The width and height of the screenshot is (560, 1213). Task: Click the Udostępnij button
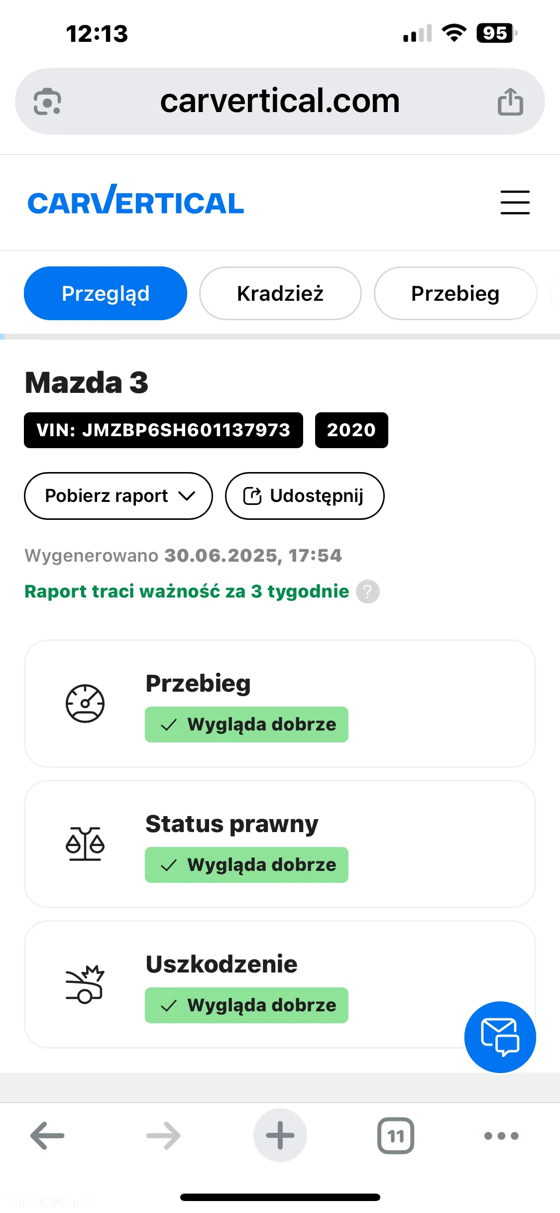click(x=305, y=496)
